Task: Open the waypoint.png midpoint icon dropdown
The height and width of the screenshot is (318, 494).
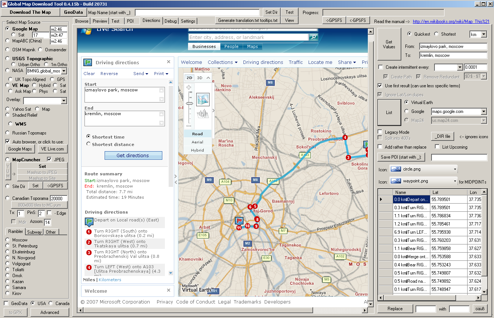Action: click(455, 181)
